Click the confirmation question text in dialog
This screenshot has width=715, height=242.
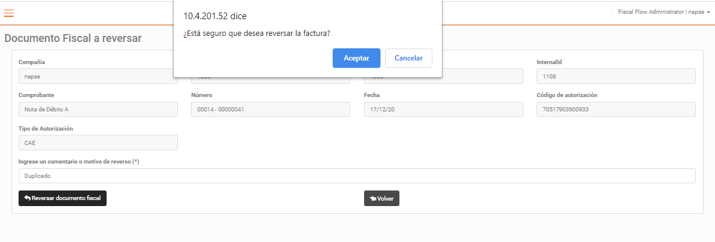point(257,34)
